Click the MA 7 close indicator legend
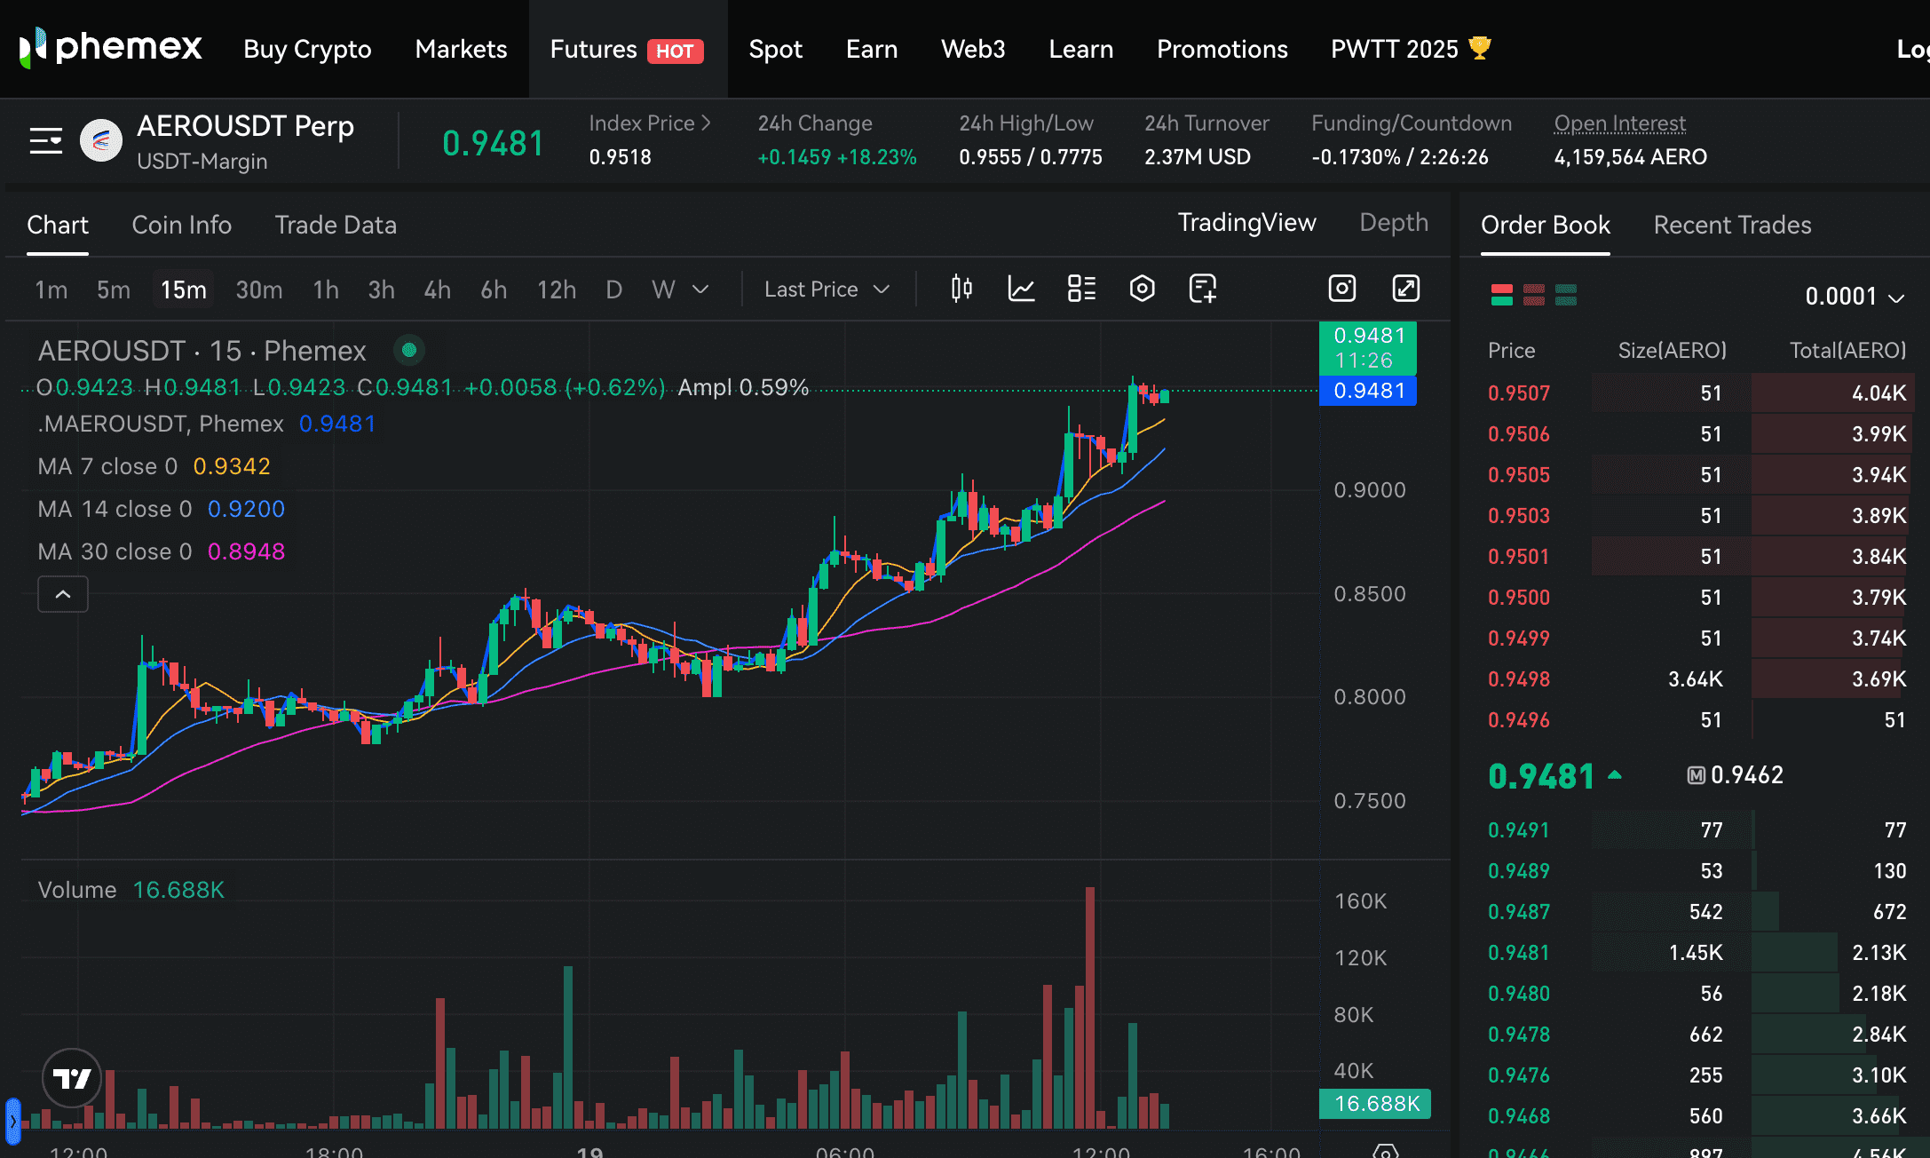The height and width of the screenshot is (1158, 1930). click(154, 466)
